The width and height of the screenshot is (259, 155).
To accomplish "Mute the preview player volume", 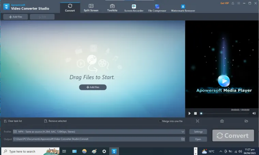I will (254, 113).
